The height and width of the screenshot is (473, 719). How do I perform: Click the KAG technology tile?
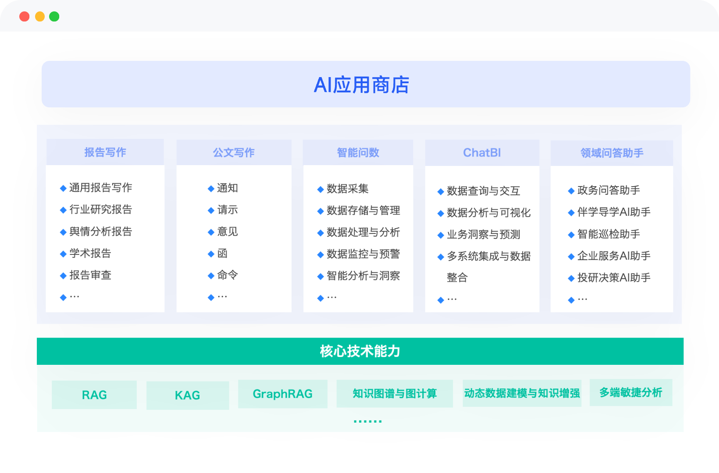[188, 395]
